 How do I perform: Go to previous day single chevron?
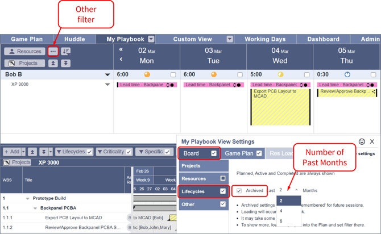point(121,59)
